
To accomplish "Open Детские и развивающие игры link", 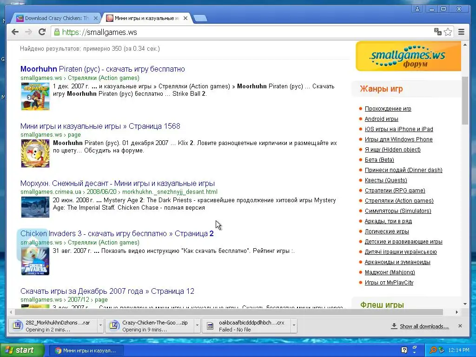I will point(403,242).
